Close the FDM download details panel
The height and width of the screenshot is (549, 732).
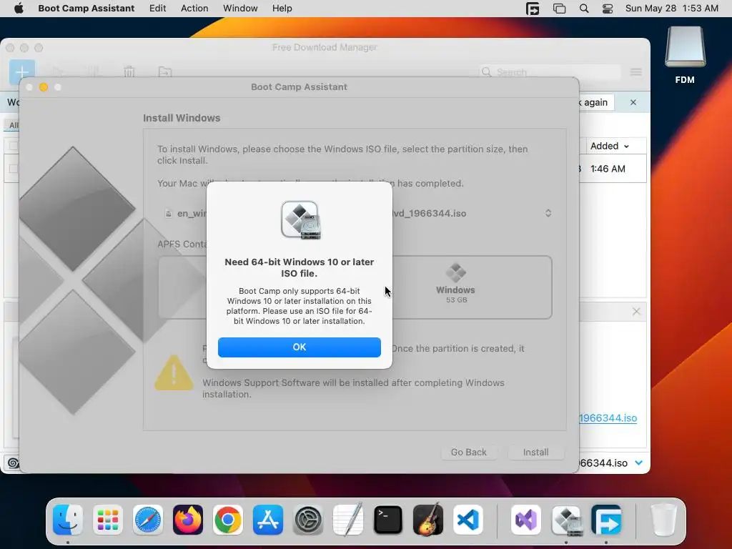tap(636, 312)
